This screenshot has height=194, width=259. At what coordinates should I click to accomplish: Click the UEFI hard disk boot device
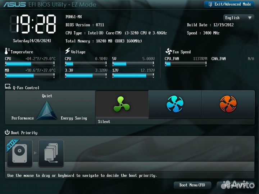[19, 153]
